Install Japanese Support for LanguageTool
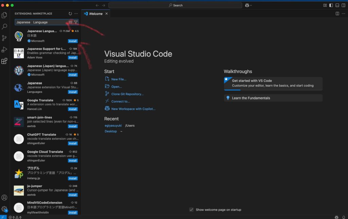The width and height of the screenshot is (348, 219). coord(73,58)
